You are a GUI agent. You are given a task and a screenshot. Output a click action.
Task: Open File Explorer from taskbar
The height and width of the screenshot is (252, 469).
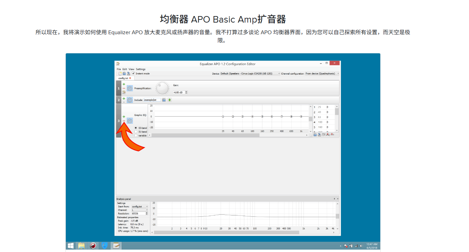[81, 246]
